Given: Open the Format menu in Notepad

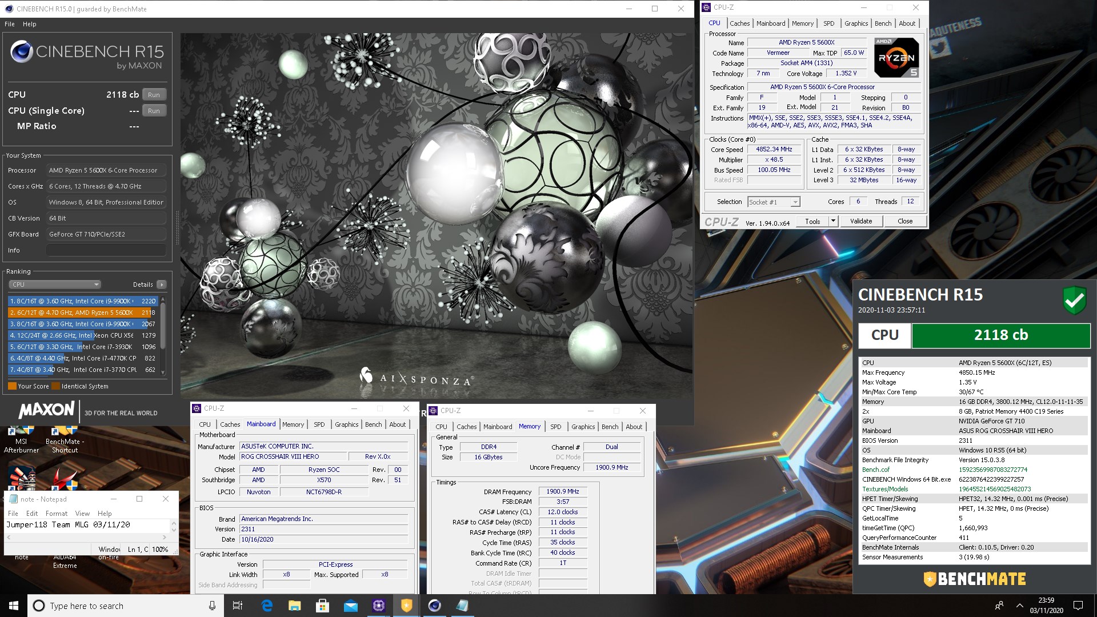Looking at the screenshot, I should pyautogui.click(x=57, y=514).
